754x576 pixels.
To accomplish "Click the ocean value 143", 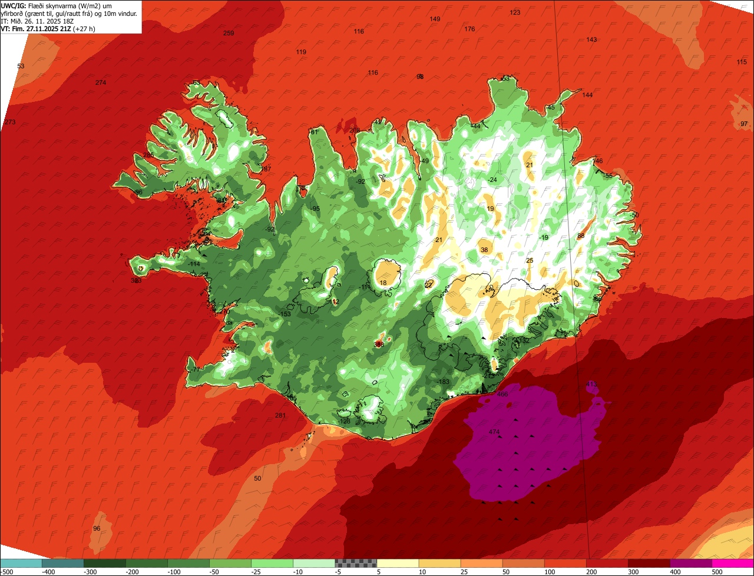I will pyautogui.click(x=591, y=39).
